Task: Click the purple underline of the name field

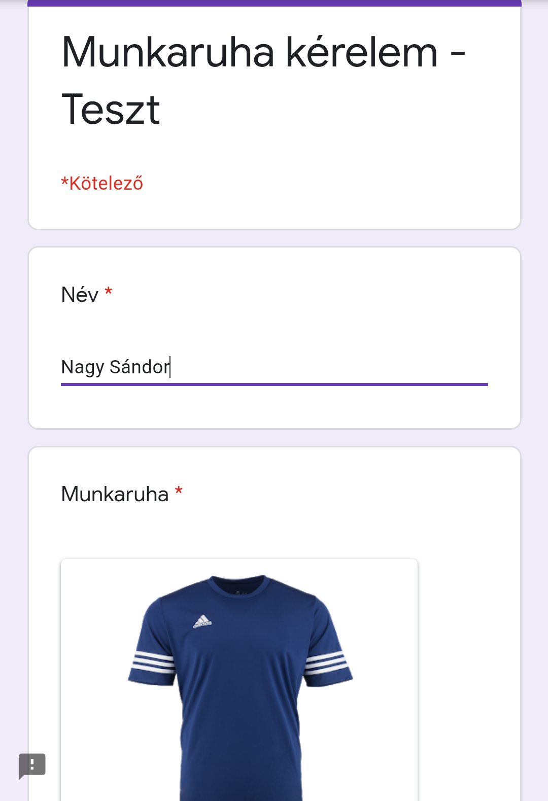Action: pyautogui.click(x=274, y=385)
